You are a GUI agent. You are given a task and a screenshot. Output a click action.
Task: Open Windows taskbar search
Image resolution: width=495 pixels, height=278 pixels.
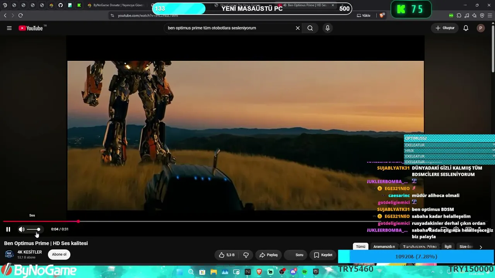(x=191, y=272)
